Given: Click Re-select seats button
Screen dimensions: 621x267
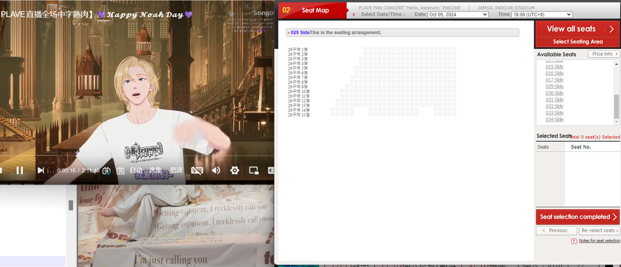Looking at the screenshot, I should (x=599, y=231).
